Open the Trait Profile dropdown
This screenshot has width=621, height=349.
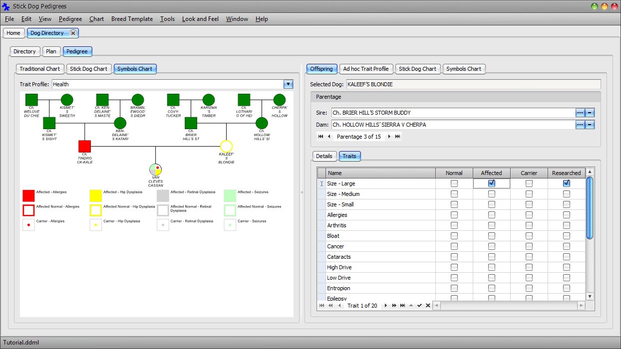coord(288,84)
